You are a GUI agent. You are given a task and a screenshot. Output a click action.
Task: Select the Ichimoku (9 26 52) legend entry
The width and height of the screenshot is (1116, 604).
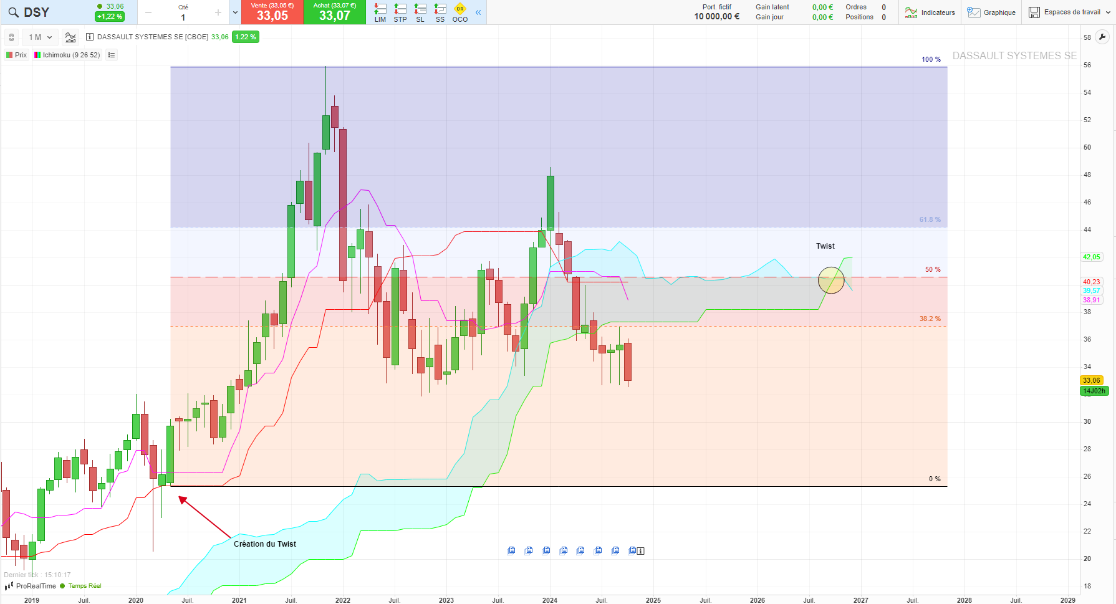click(67, 55)
